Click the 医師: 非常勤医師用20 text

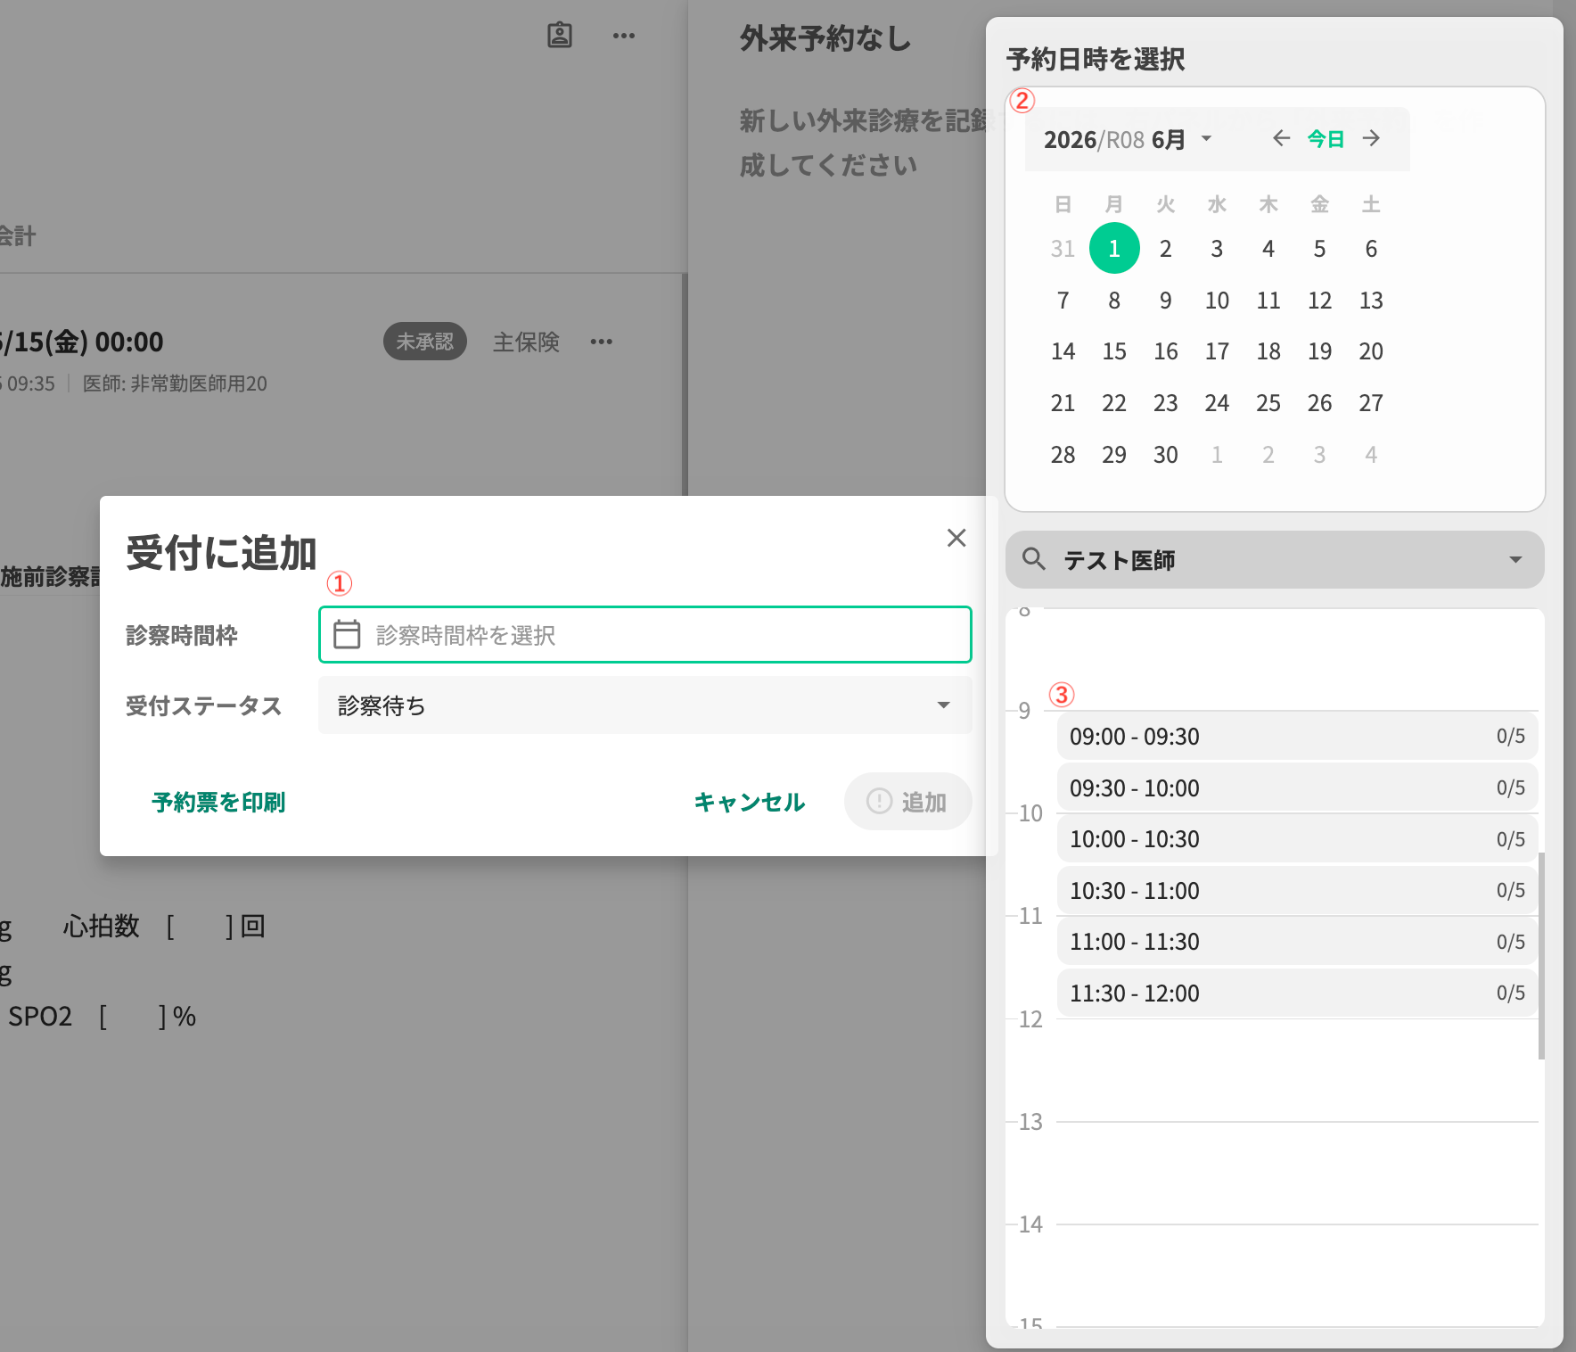click(175, 383)
